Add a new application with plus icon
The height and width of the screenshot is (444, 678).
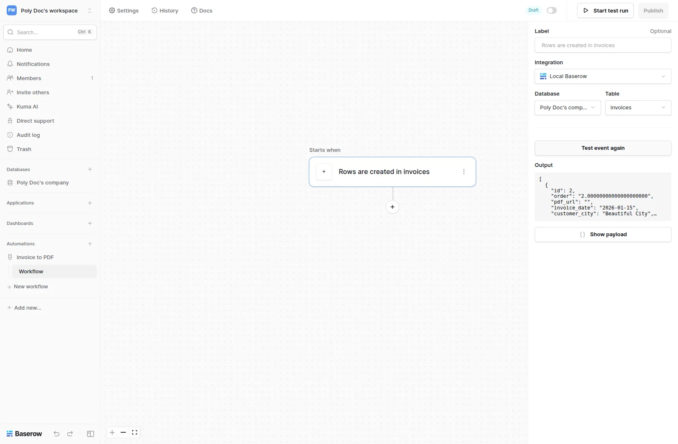click(x=90, y=203)
